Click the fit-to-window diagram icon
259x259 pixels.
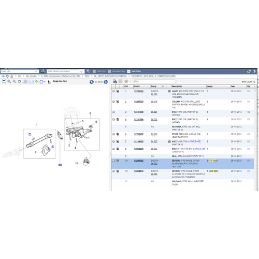pyautogui.click(x=4, y=81)
